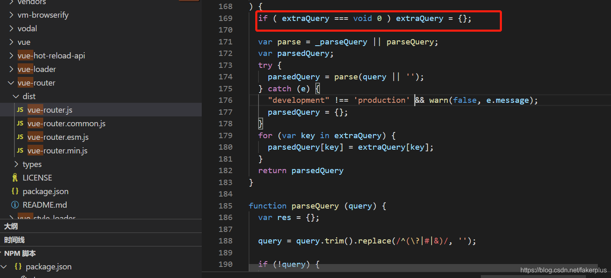Click the JS icon of vue-router.js
The width and height of the screenshot is (611, 278).
[x=20, y=110]
